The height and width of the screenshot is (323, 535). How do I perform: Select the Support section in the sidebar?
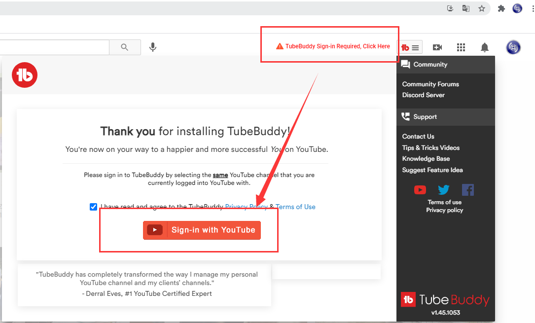tap(425, 116)
